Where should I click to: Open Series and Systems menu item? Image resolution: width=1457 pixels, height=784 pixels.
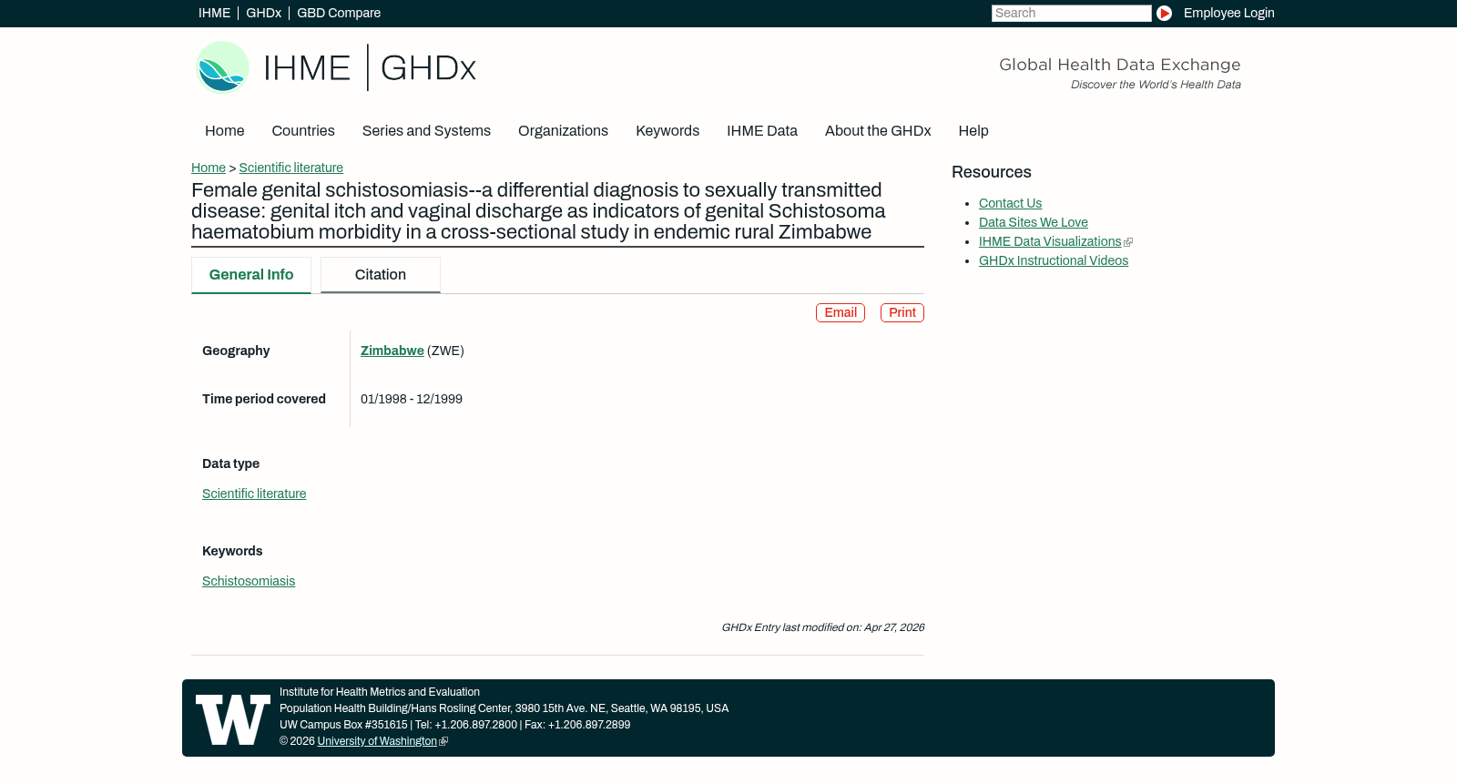(426, 131)
